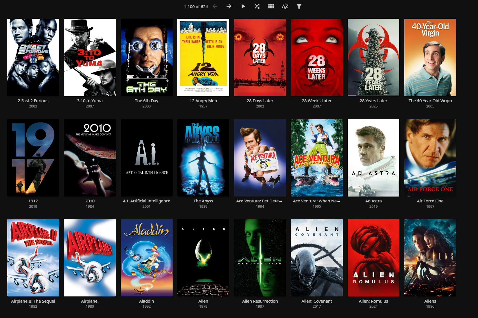Open the Alien Covenant poster
Image resolution: width=478 pixels, height=318 pixels.
(x=317, y=258)
